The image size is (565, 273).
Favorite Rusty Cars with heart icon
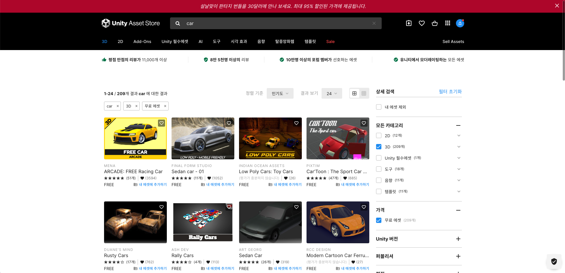click(162, 207)
